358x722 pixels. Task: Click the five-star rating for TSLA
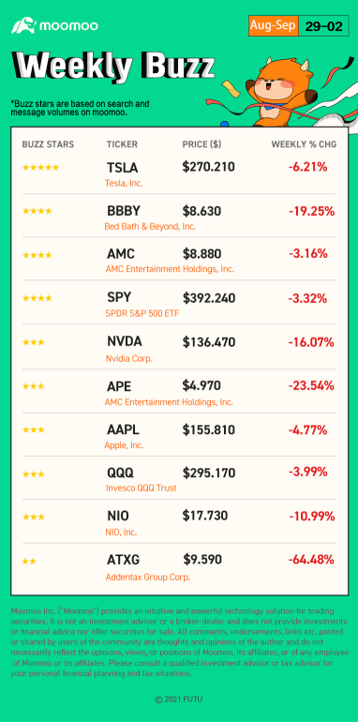(x=40, y=168)
